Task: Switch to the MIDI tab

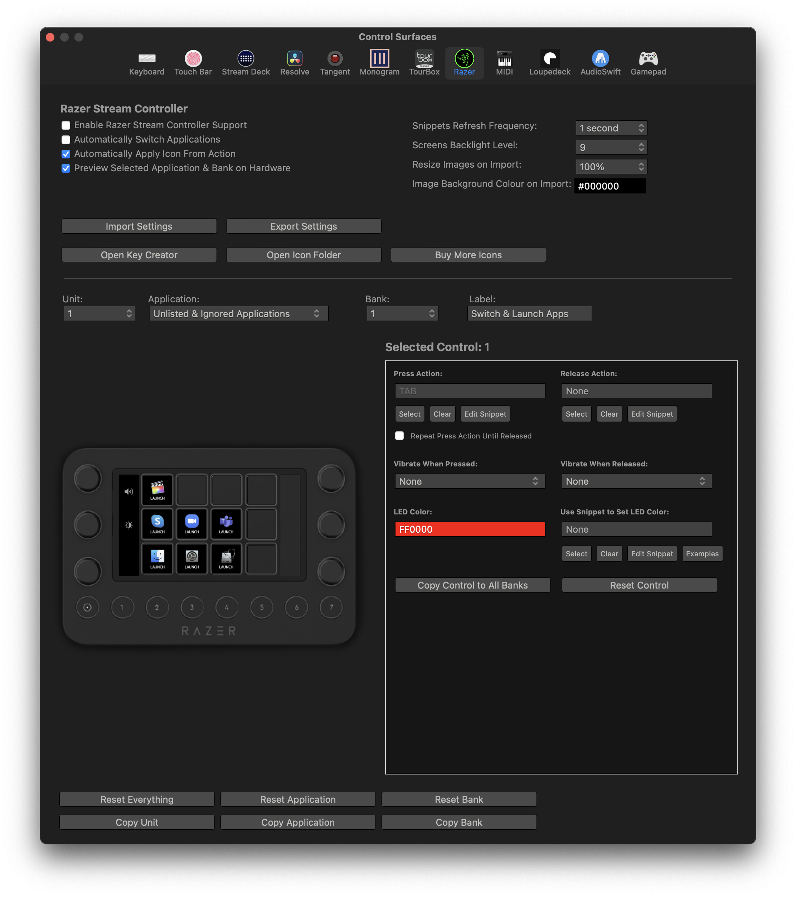Action: point(504,63)
